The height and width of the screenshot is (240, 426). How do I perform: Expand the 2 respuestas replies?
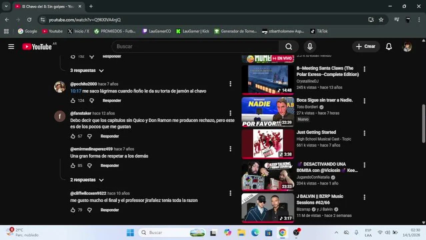87,180
